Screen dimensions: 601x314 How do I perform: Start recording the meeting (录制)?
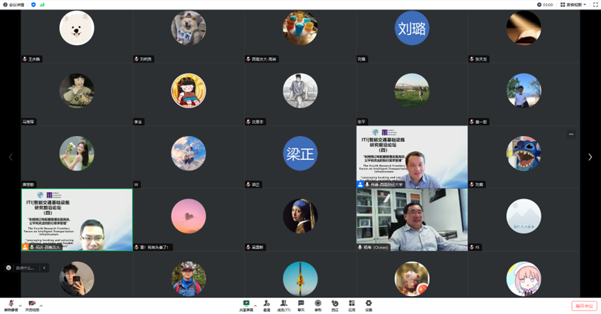pos(318,305)
